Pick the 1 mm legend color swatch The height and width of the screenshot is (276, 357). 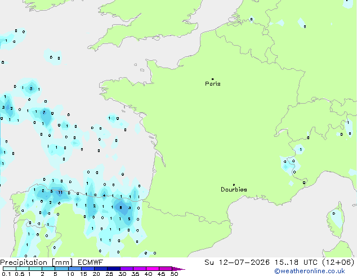(35, 269)
